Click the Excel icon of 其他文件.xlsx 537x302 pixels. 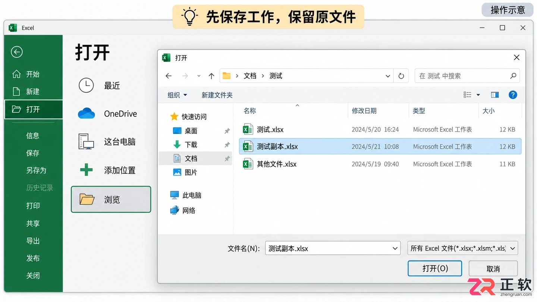(x=248, y=164)
